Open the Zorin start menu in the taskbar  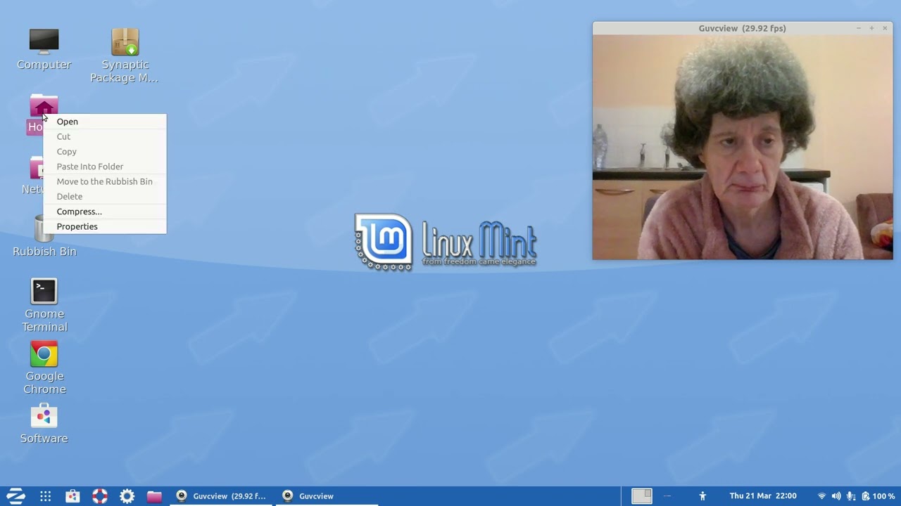(x=15, y=496)
